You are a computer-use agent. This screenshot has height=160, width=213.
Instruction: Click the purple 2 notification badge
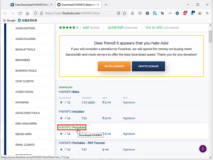pyautogui.click(x=203, y=149)
